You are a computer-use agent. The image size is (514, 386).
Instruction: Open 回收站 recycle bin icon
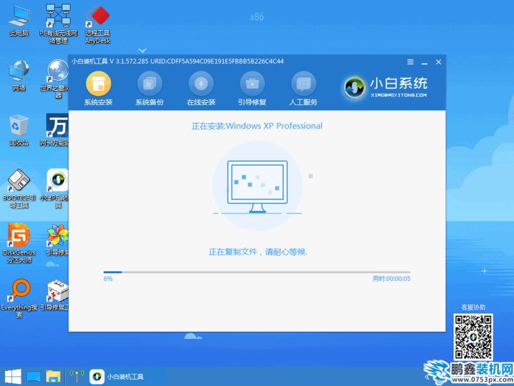coord(19,130)
